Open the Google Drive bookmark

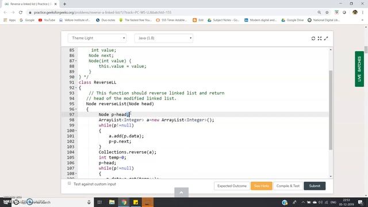[x=293, y=20]
